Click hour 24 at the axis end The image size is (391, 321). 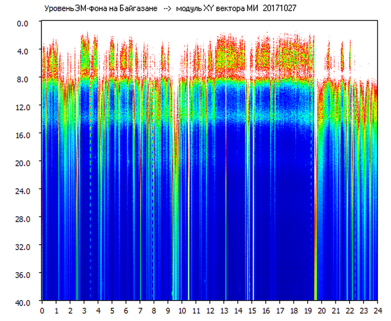377,311
